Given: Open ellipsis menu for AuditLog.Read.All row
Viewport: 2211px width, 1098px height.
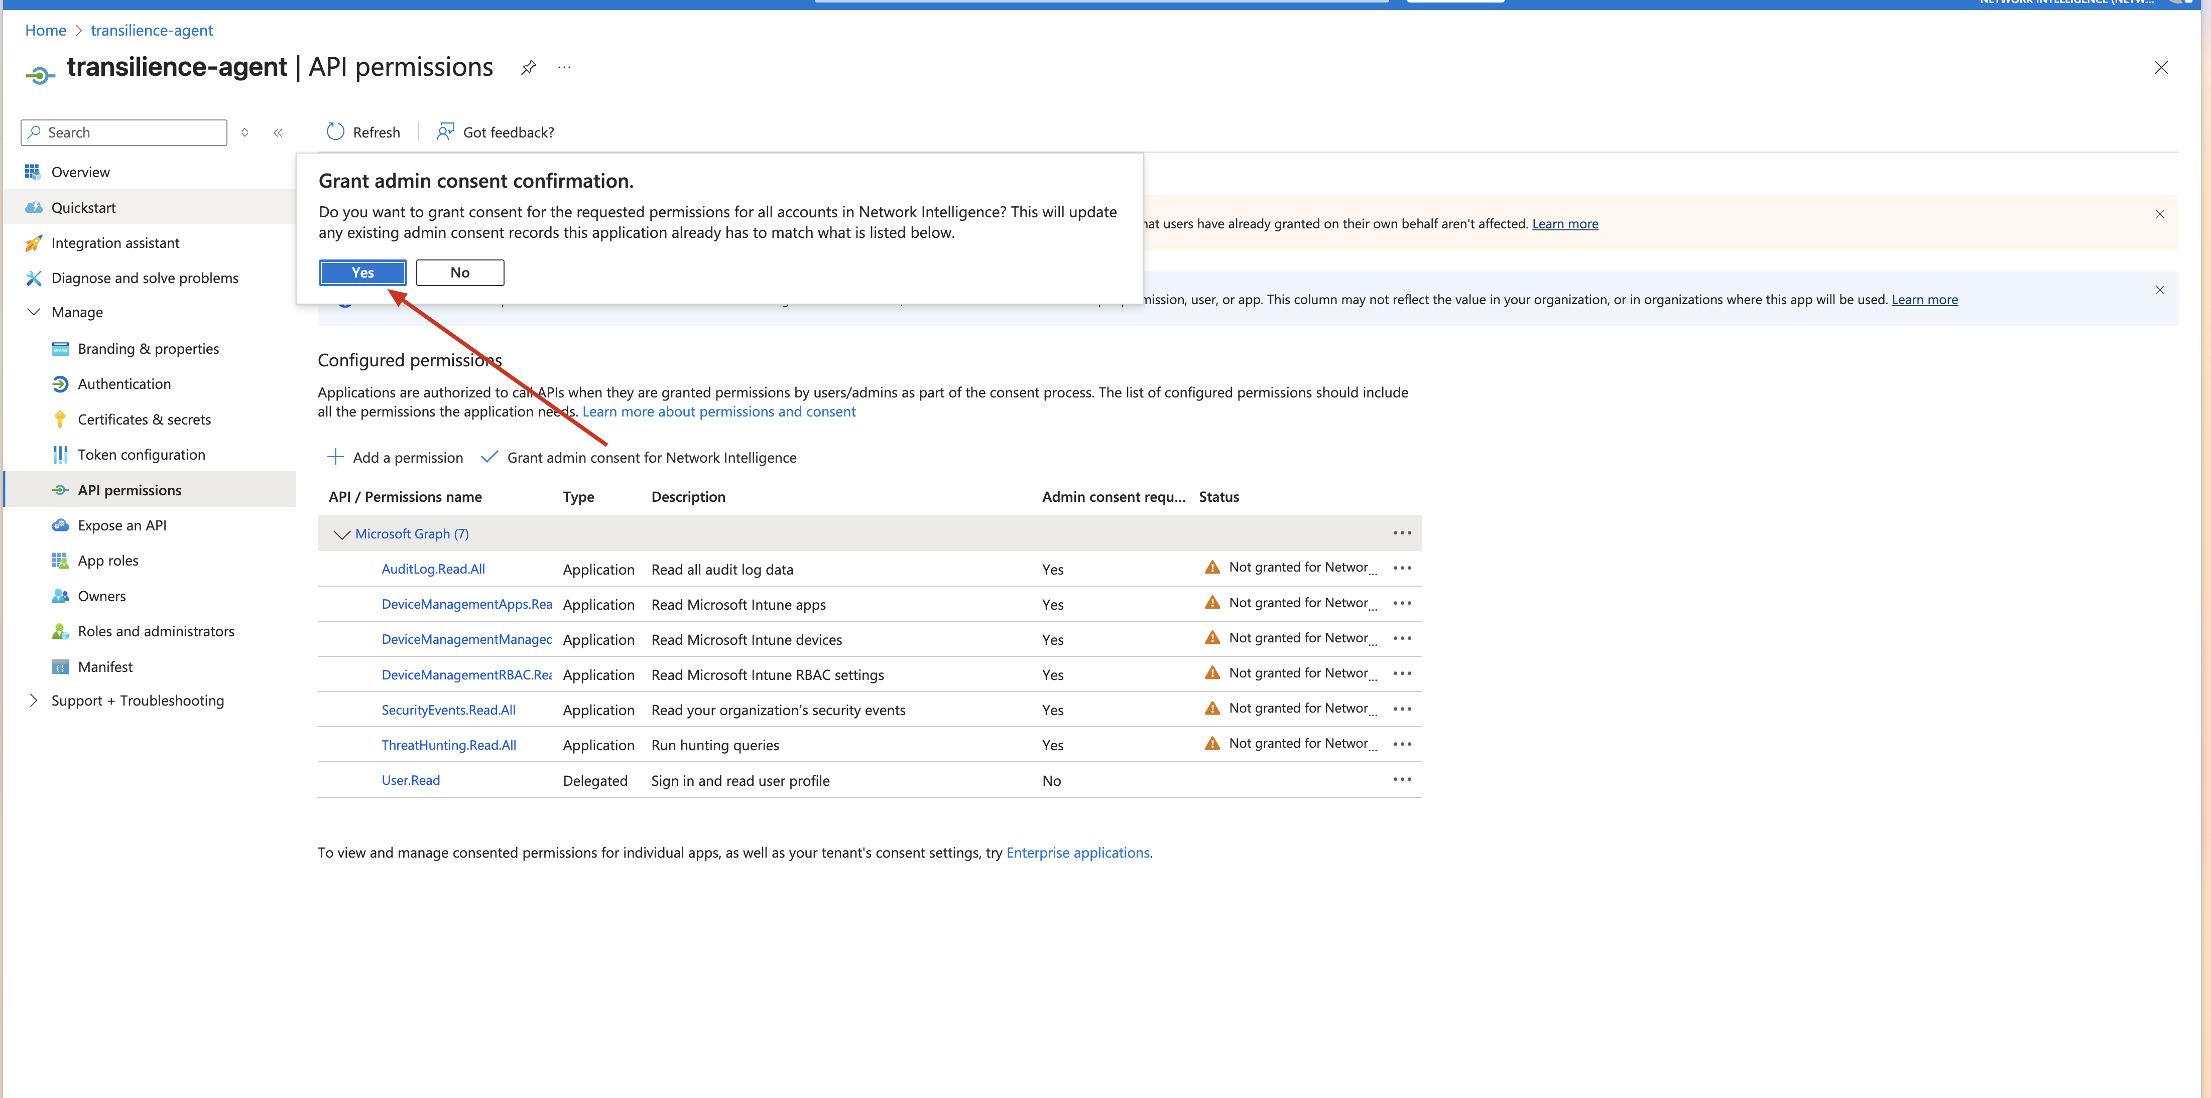Looking at the screenshot, I should 1402,568.
